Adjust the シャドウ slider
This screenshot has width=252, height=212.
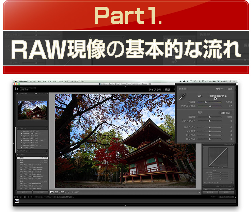point(209,131)
